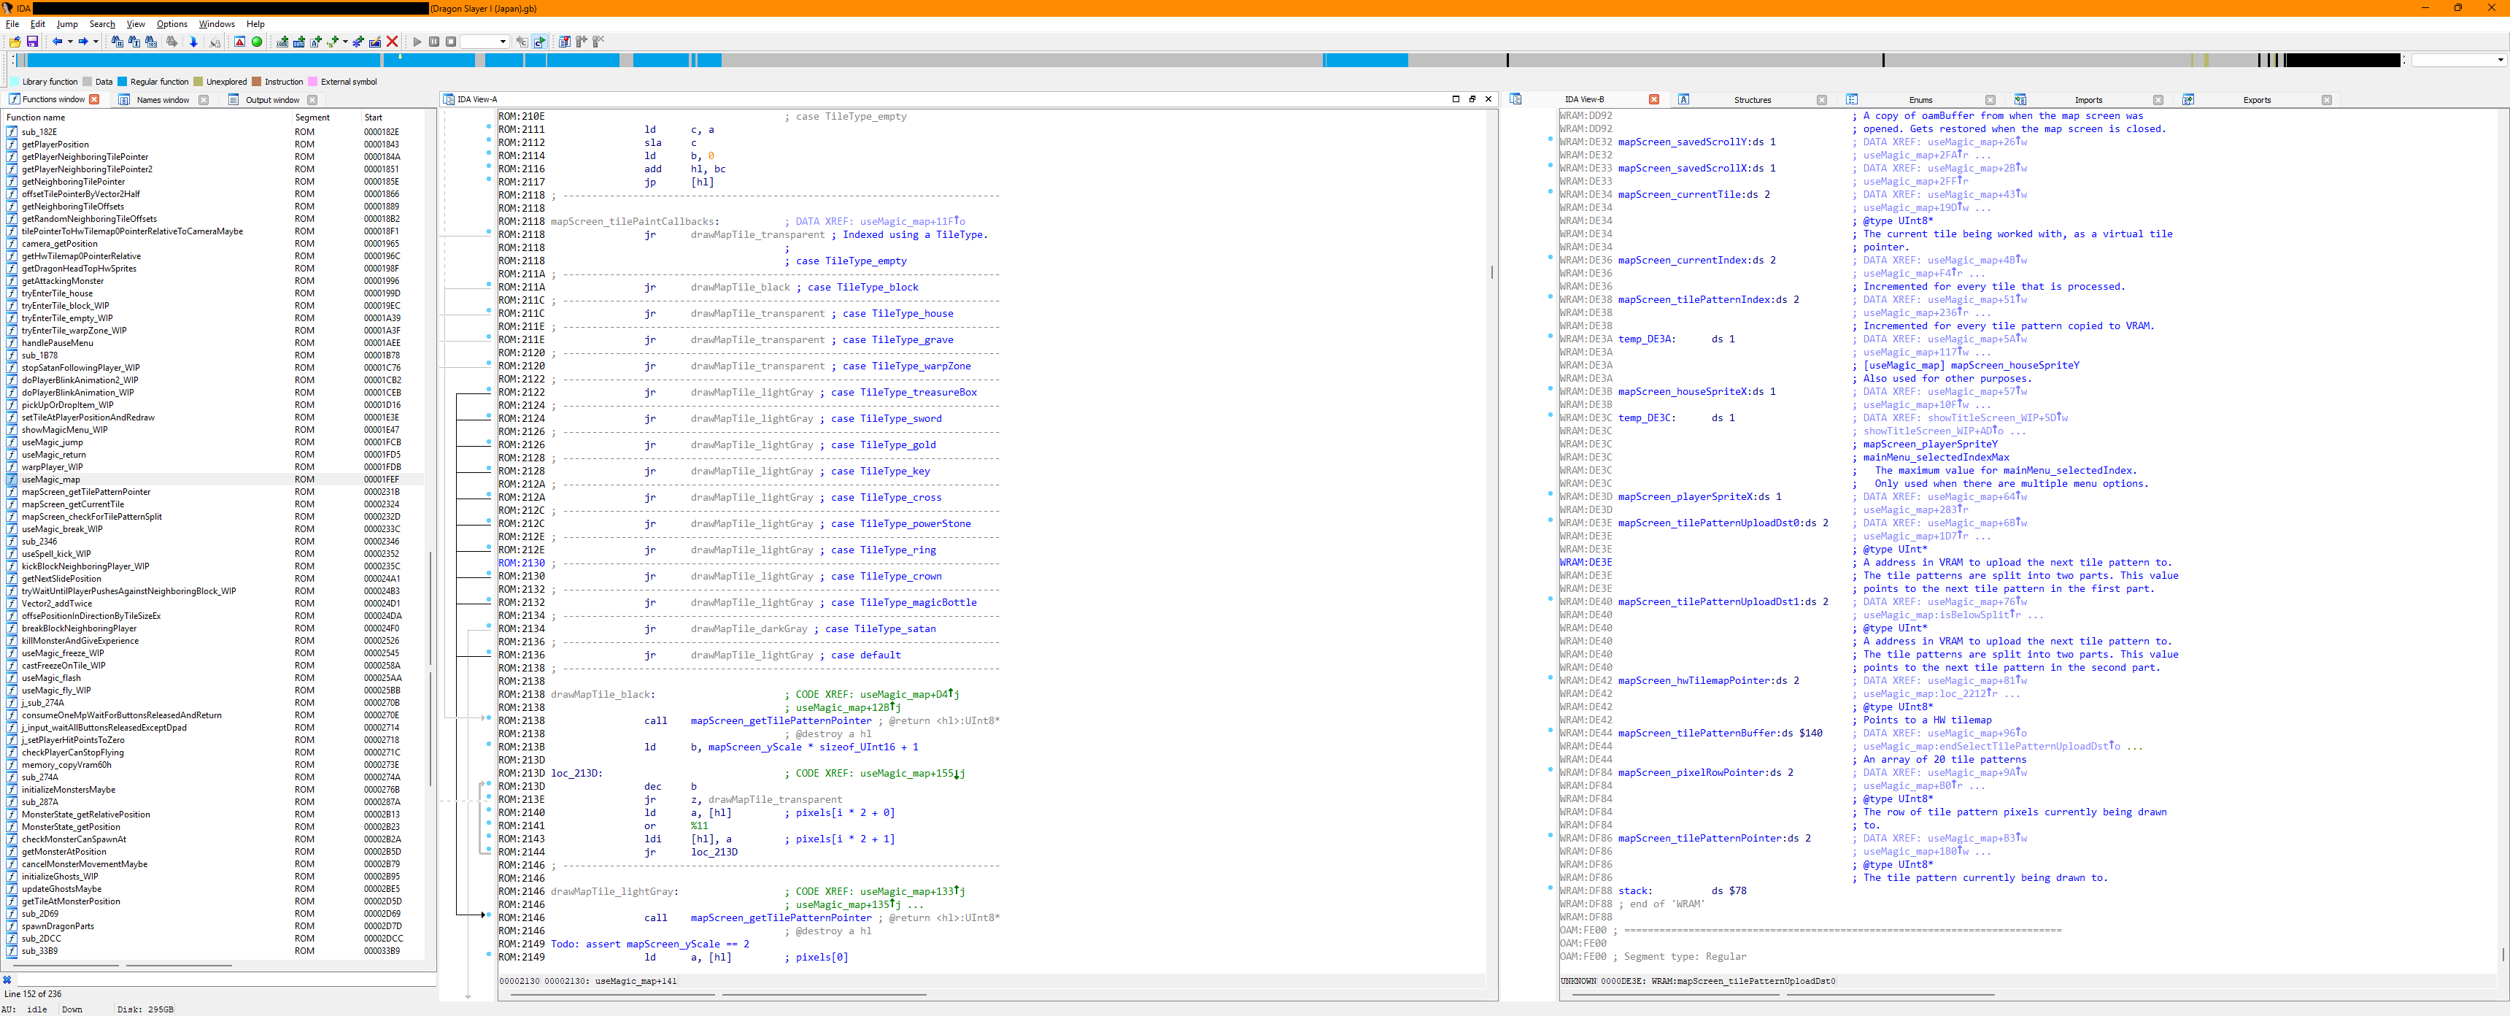Switch to the Exports tab
Screen dimensions: 2510x1016
(x=2257, y=99)
